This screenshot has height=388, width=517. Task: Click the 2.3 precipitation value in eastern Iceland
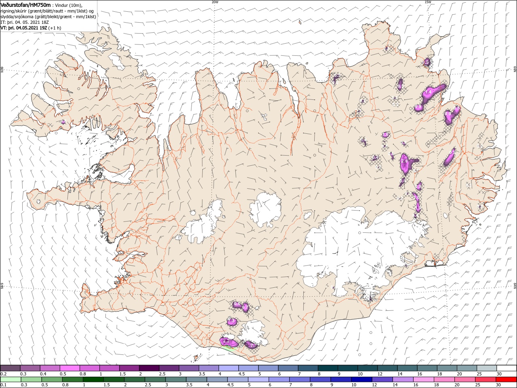tap(404, 161)
